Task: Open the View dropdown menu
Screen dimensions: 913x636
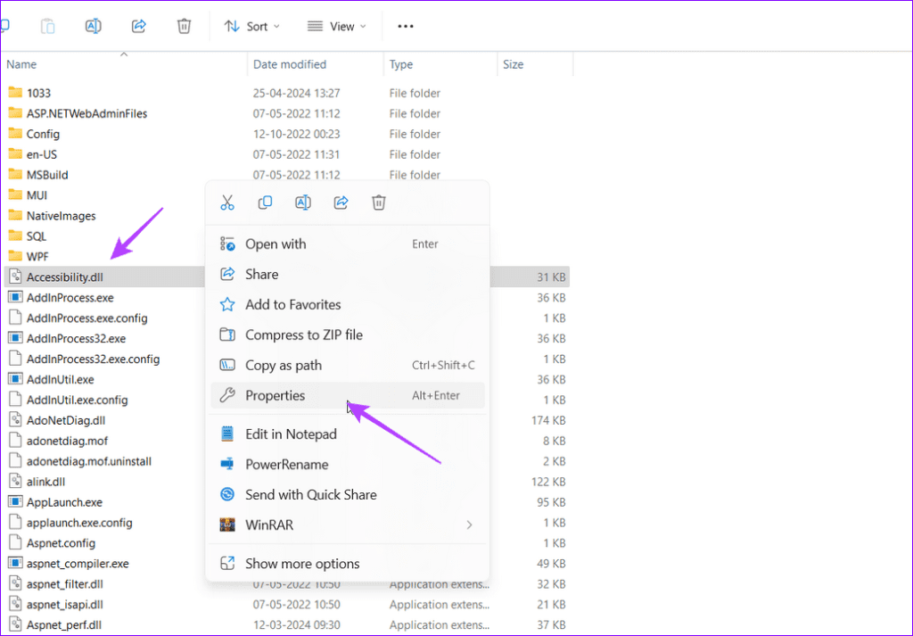Action: pyautogui.click(x=336, y=26)
